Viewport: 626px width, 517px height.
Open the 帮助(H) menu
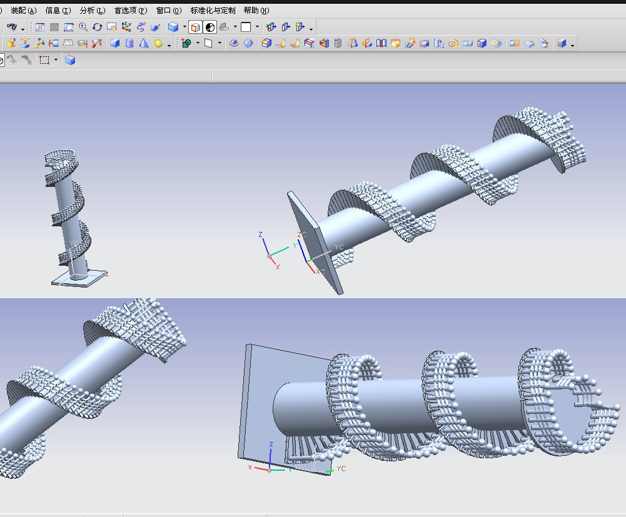click(x=256, y=11)
